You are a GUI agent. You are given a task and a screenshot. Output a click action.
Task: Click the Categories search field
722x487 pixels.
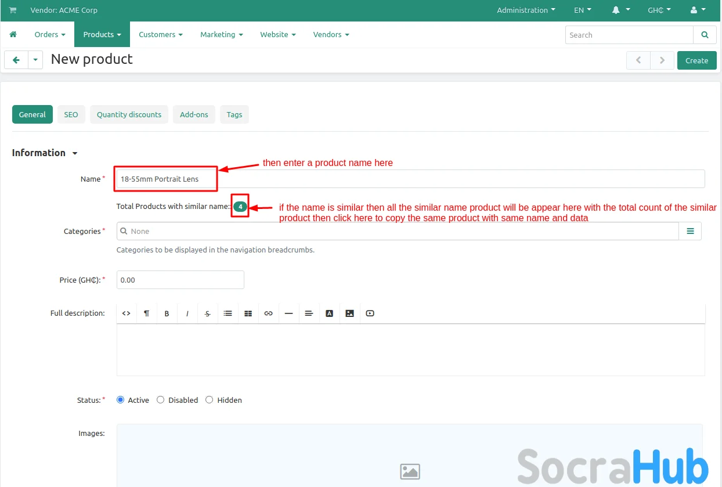pyautogui.click(x=398, y=231)
